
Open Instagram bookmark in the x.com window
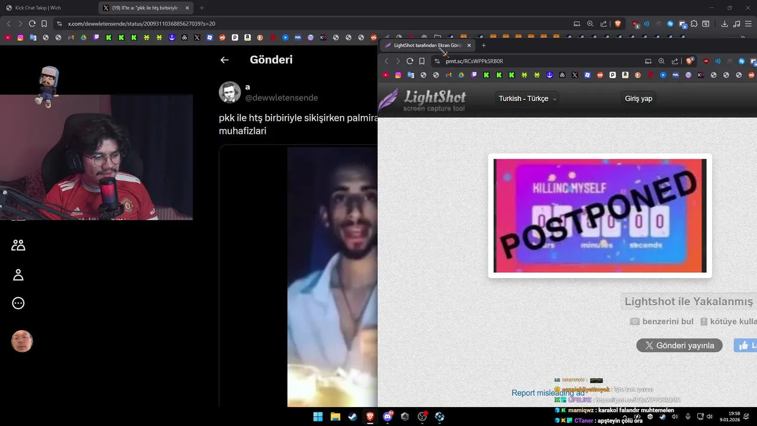pos(20,37)
